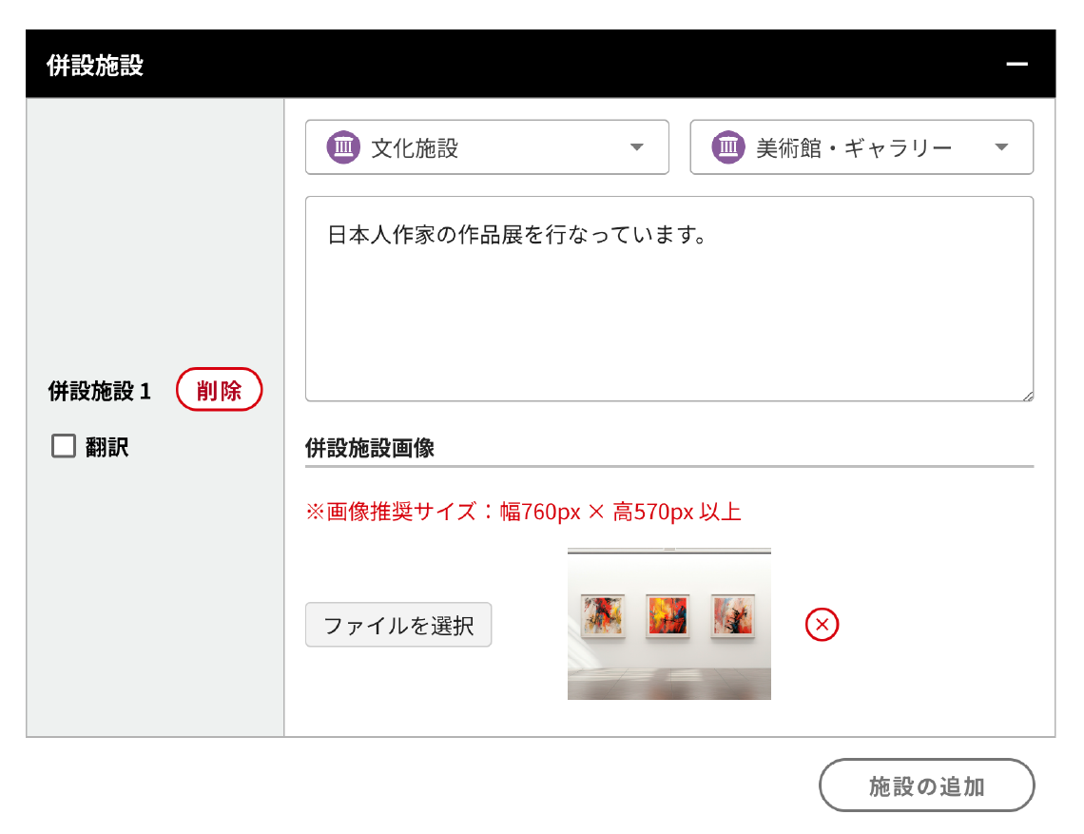Click the textarea resize handle corner
This screenshot has width=1084, height=834.
click(x=1027, y=396)
